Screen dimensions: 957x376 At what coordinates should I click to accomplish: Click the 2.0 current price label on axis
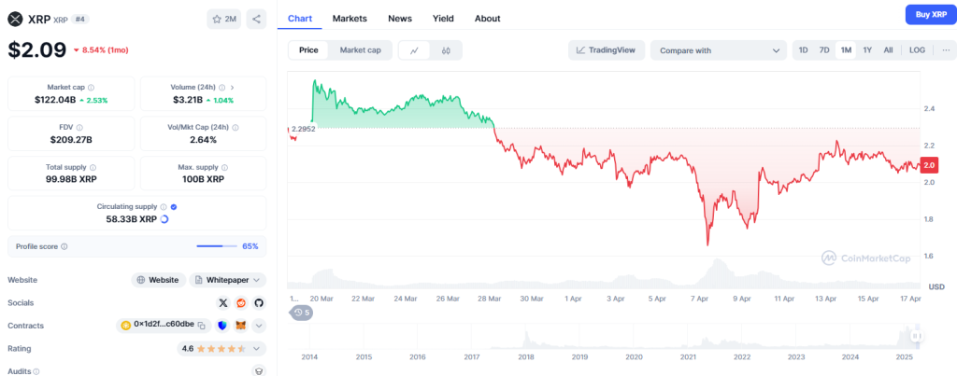[x=930, y=165]
